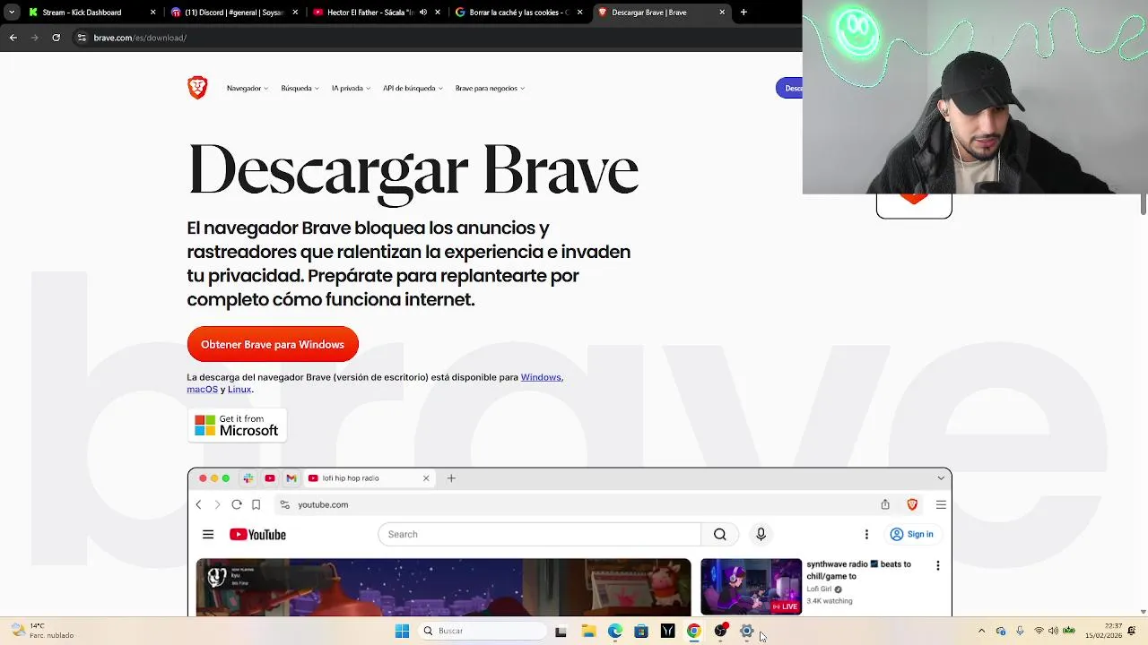This screenshot has width=1148, height=645.
Task: Expand the Brave para negocios menu
Action: coord(490,88)
